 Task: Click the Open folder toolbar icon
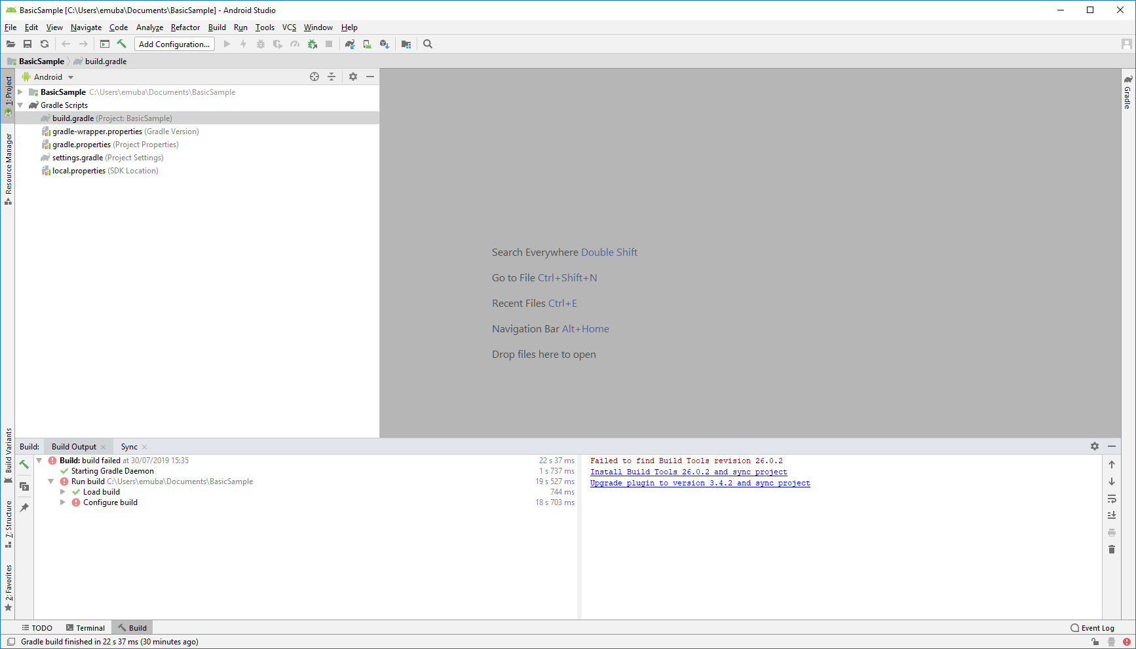pos(10,44)
